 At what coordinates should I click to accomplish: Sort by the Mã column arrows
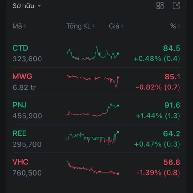pos(25,26)
